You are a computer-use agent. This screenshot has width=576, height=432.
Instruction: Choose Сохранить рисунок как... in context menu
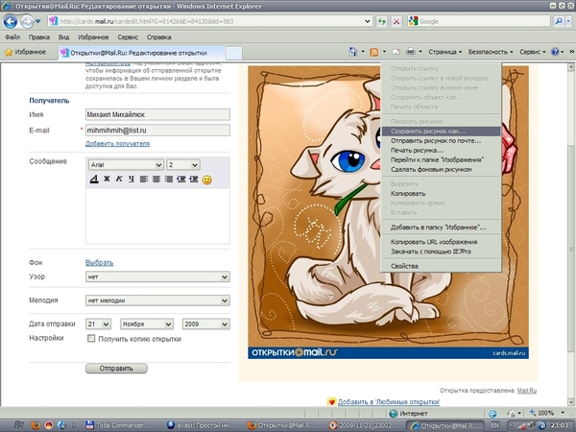point(441,132)
